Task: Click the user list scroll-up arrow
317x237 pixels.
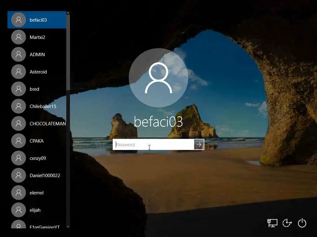Action: pos(68,13)
